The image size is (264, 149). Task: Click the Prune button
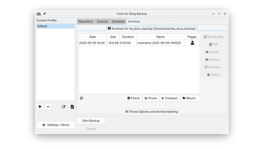(151, 98)
